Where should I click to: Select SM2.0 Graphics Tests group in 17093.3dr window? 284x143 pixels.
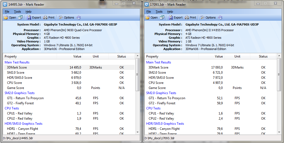coord(161,93)
